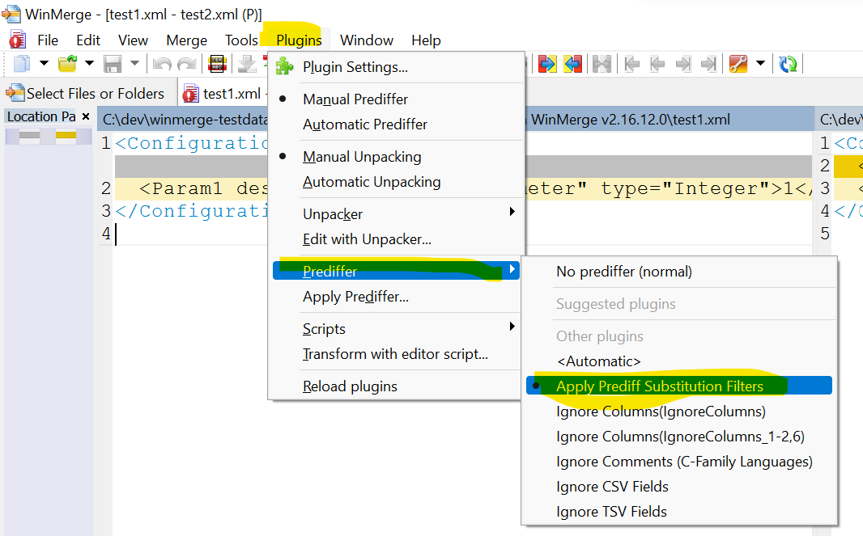Select Ignore Columns(IgnoreColumns_1-2,6) plugin
Image resolution: width=863 pixels, height=536 pixels.
click(679, 437)
